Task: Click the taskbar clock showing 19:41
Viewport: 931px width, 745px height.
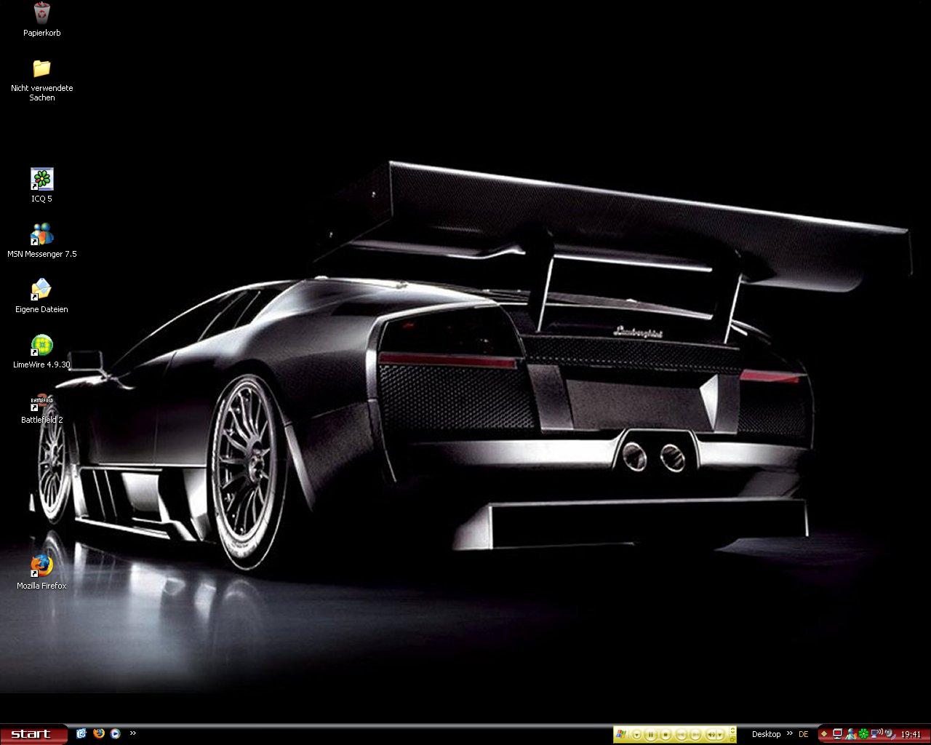Action: tap(911, 735)
